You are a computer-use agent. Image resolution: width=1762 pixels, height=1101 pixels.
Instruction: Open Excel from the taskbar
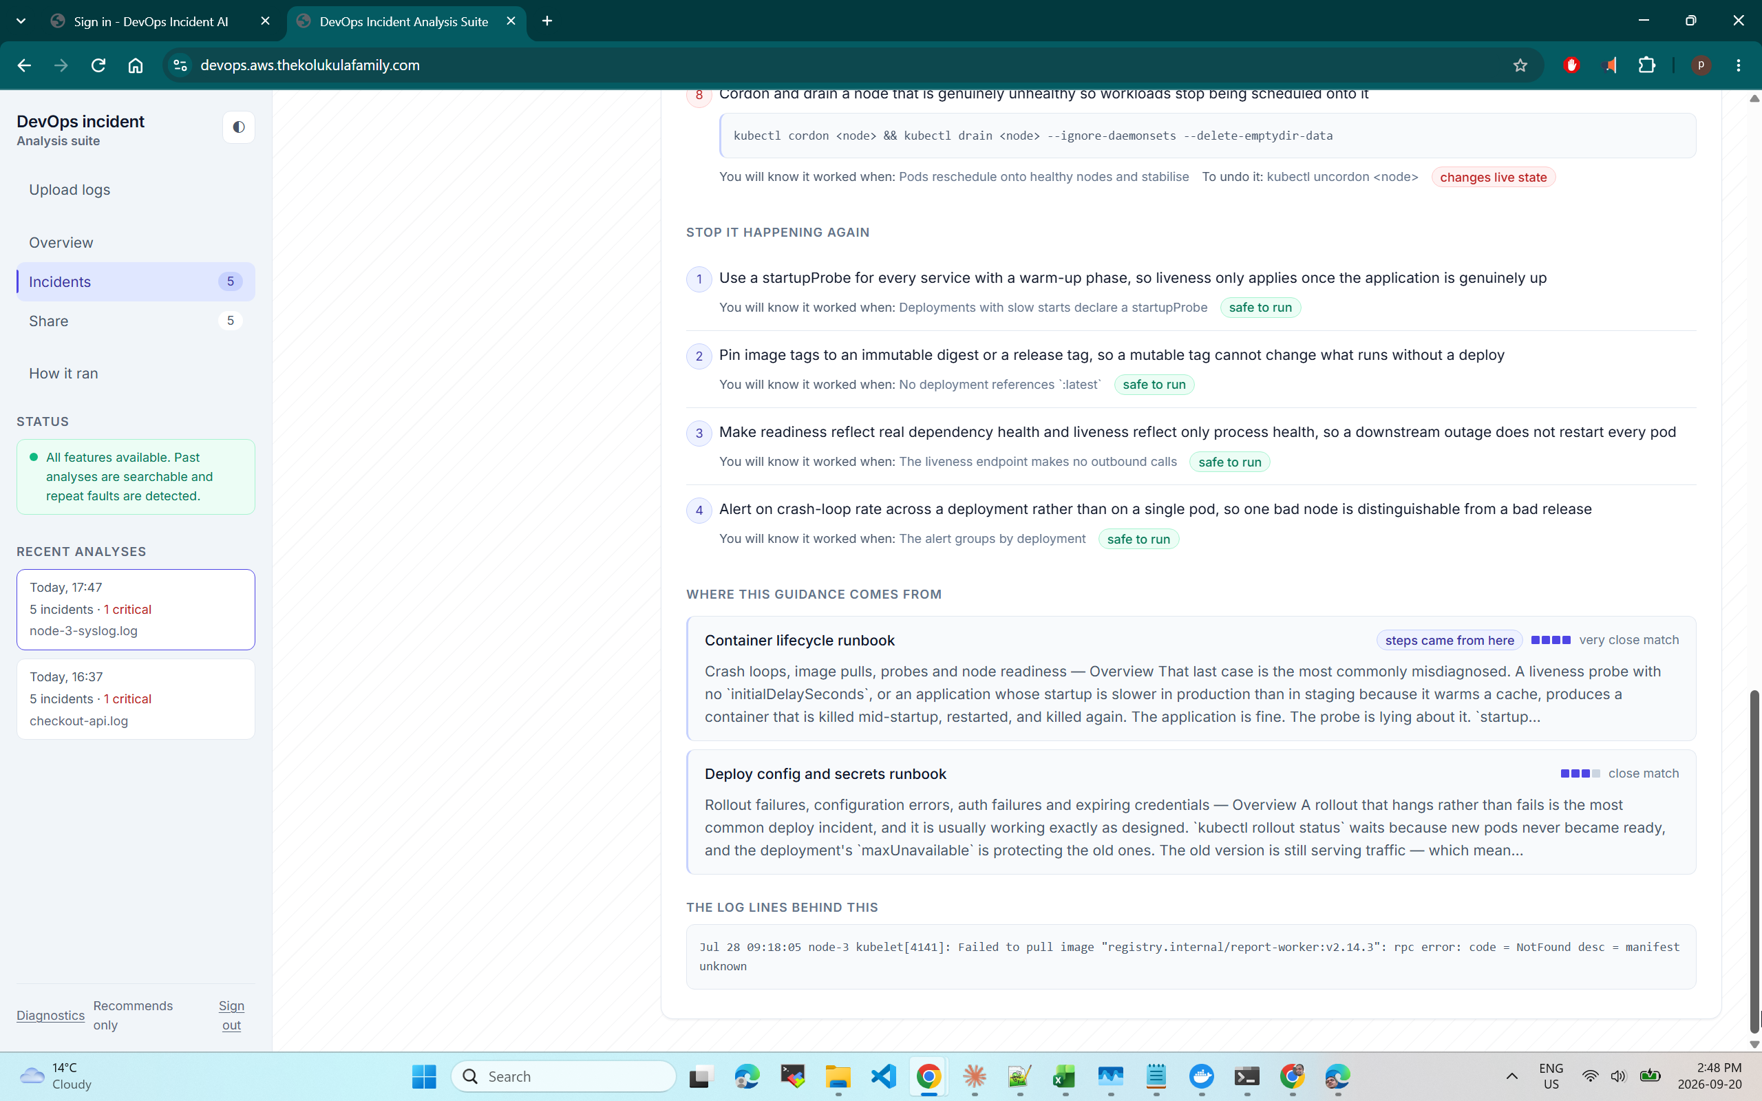[1065, 1076]
